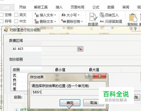Close the 存放结果 dialog
Screen dimensions: 141x111
[100, 76]
